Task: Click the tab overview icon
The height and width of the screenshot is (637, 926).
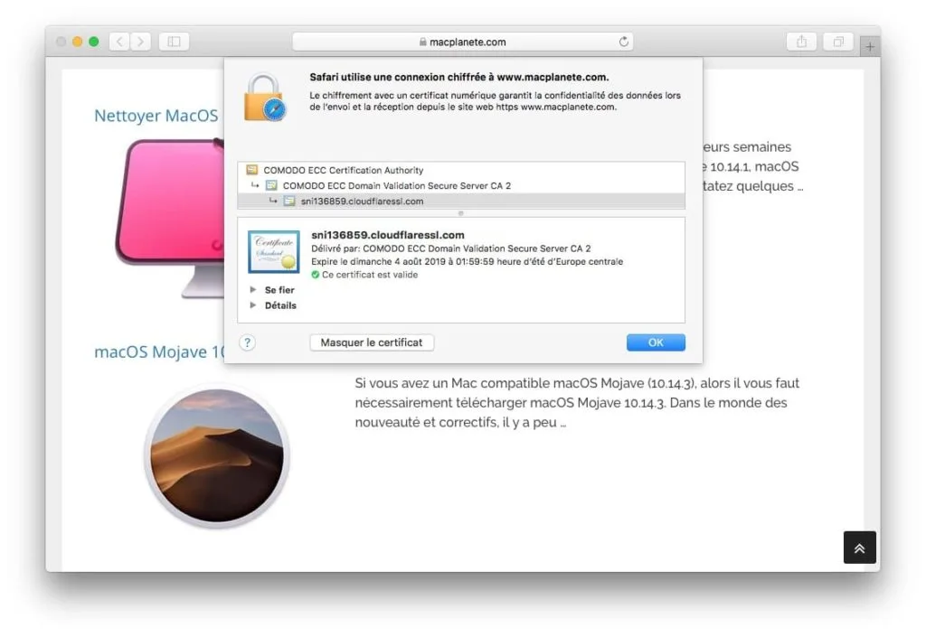Action: (x=837, y=41)
